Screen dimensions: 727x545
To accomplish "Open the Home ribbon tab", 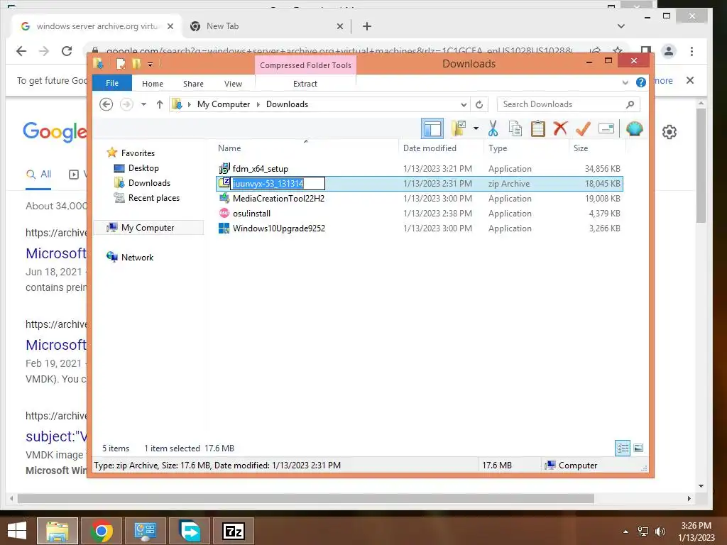I will (x=153, y=84).
